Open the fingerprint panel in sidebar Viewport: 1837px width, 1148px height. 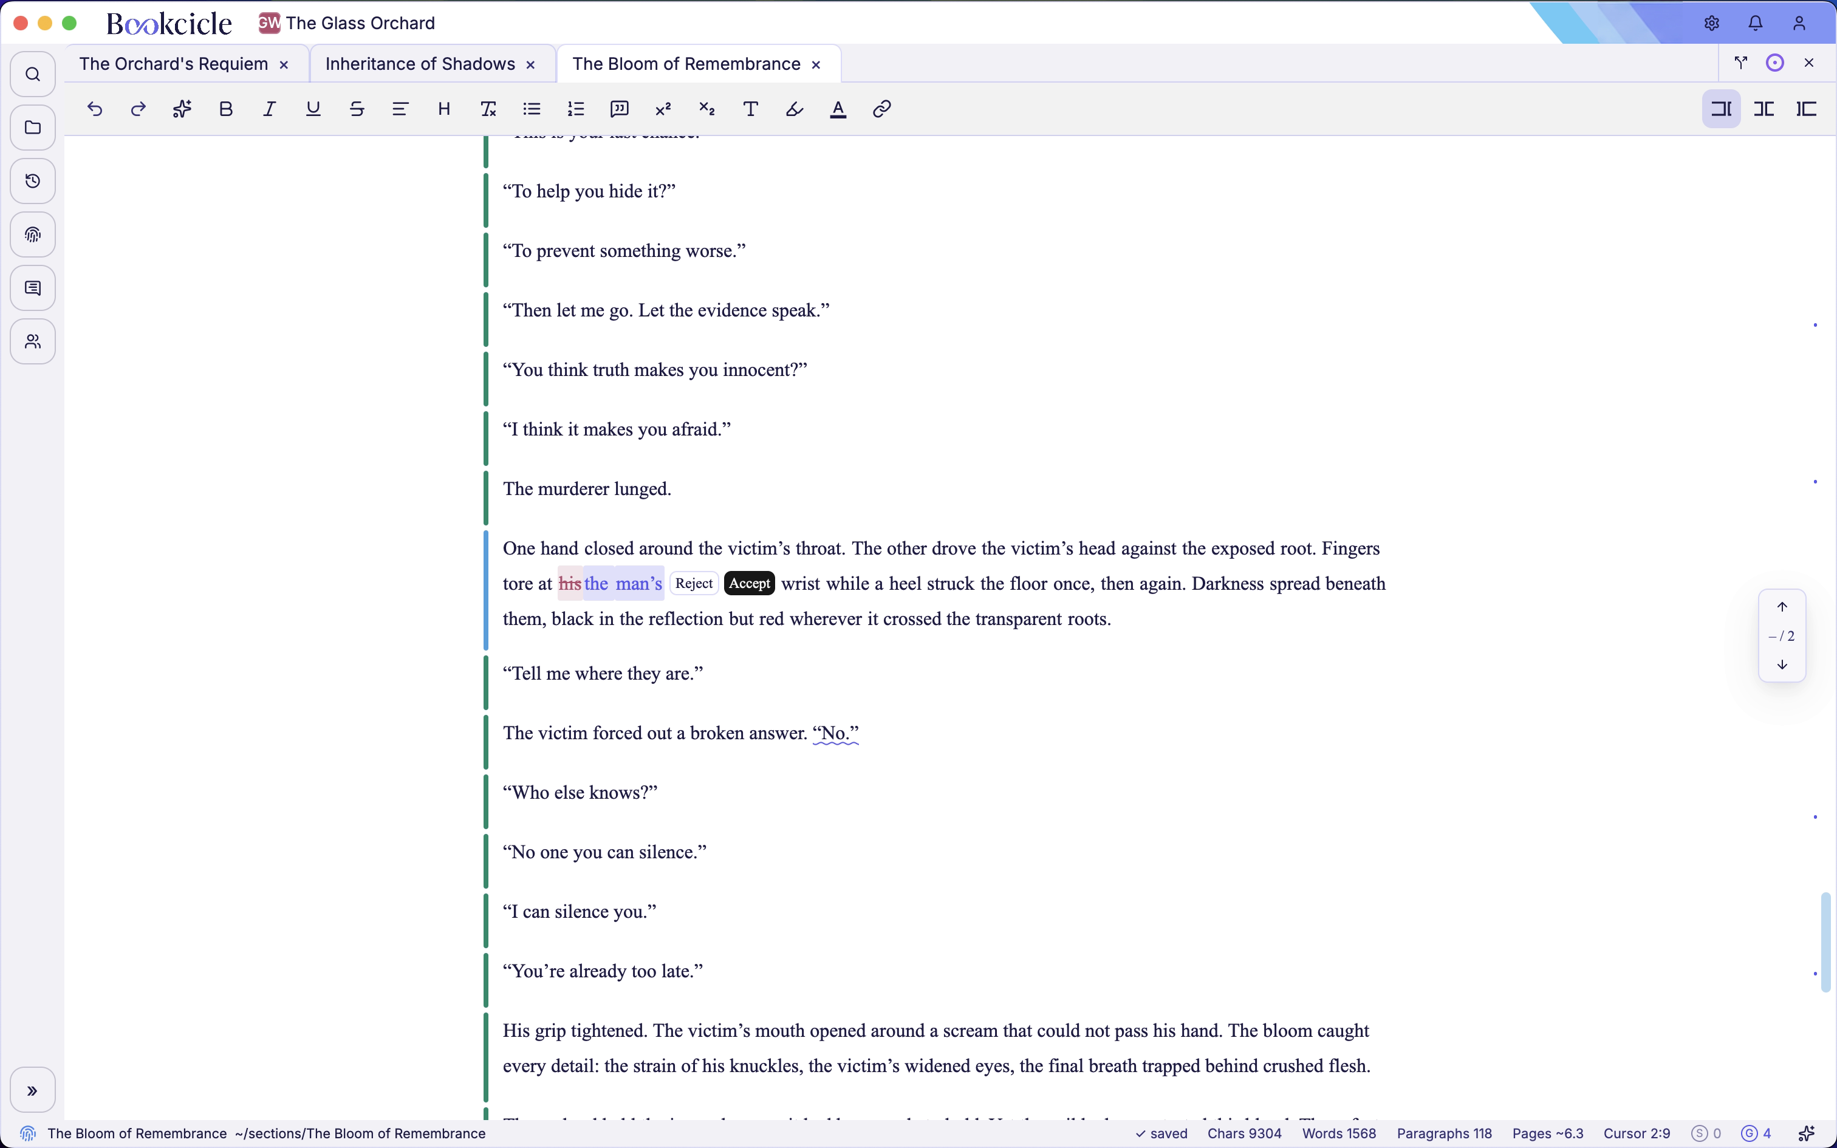(33, 234)
